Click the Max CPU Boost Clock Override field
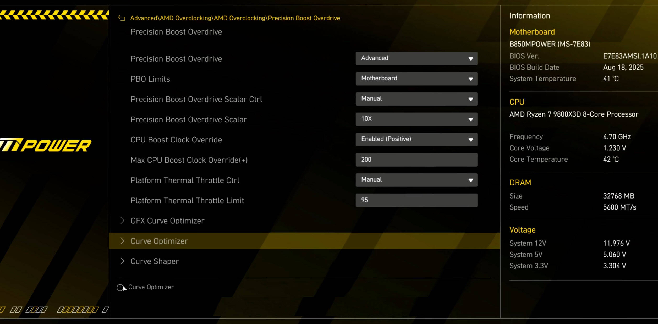Viewport: 658px width, 324px height. [416, 160]
